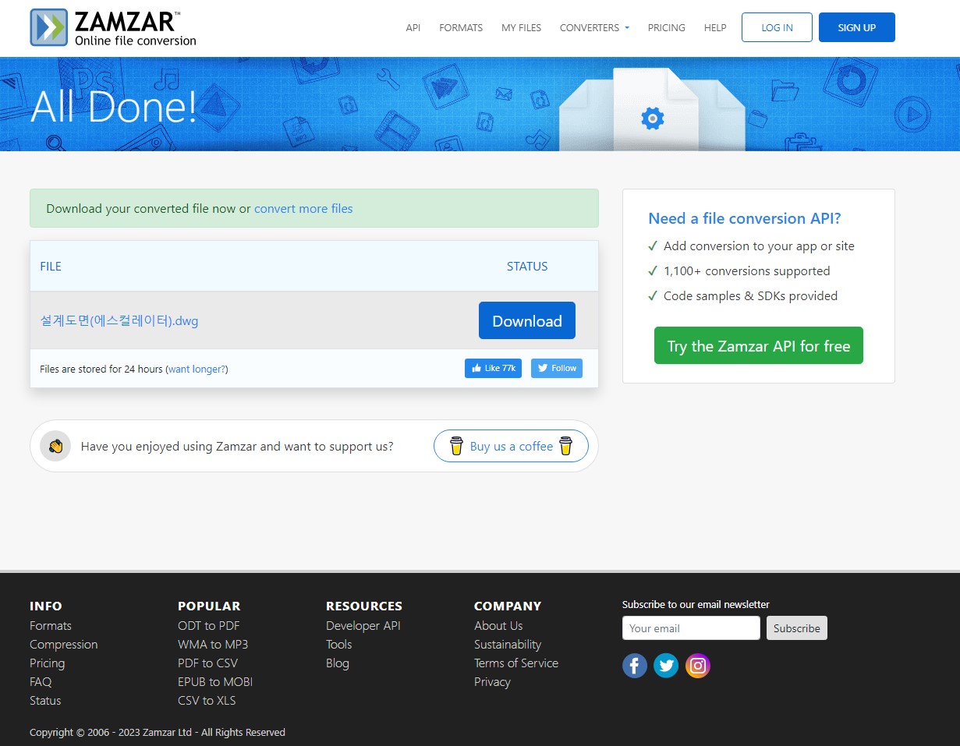The image size is (960, 746).
Task: Click the Twitter Follow button
Action: (x=557, y=368)
